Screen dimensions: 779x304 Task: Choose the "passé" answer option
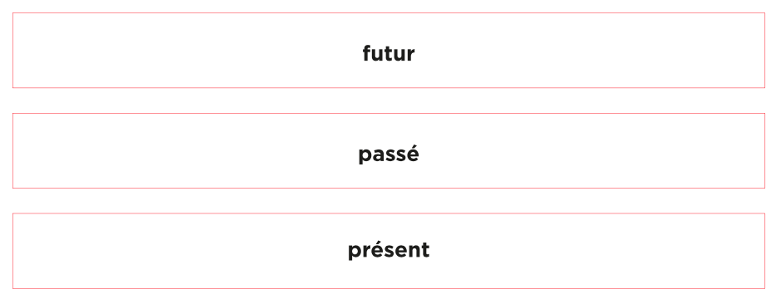click(389, 151)
